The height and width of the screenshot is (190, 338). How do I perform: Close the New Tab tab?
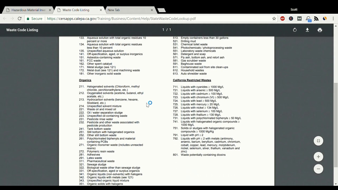152,10
